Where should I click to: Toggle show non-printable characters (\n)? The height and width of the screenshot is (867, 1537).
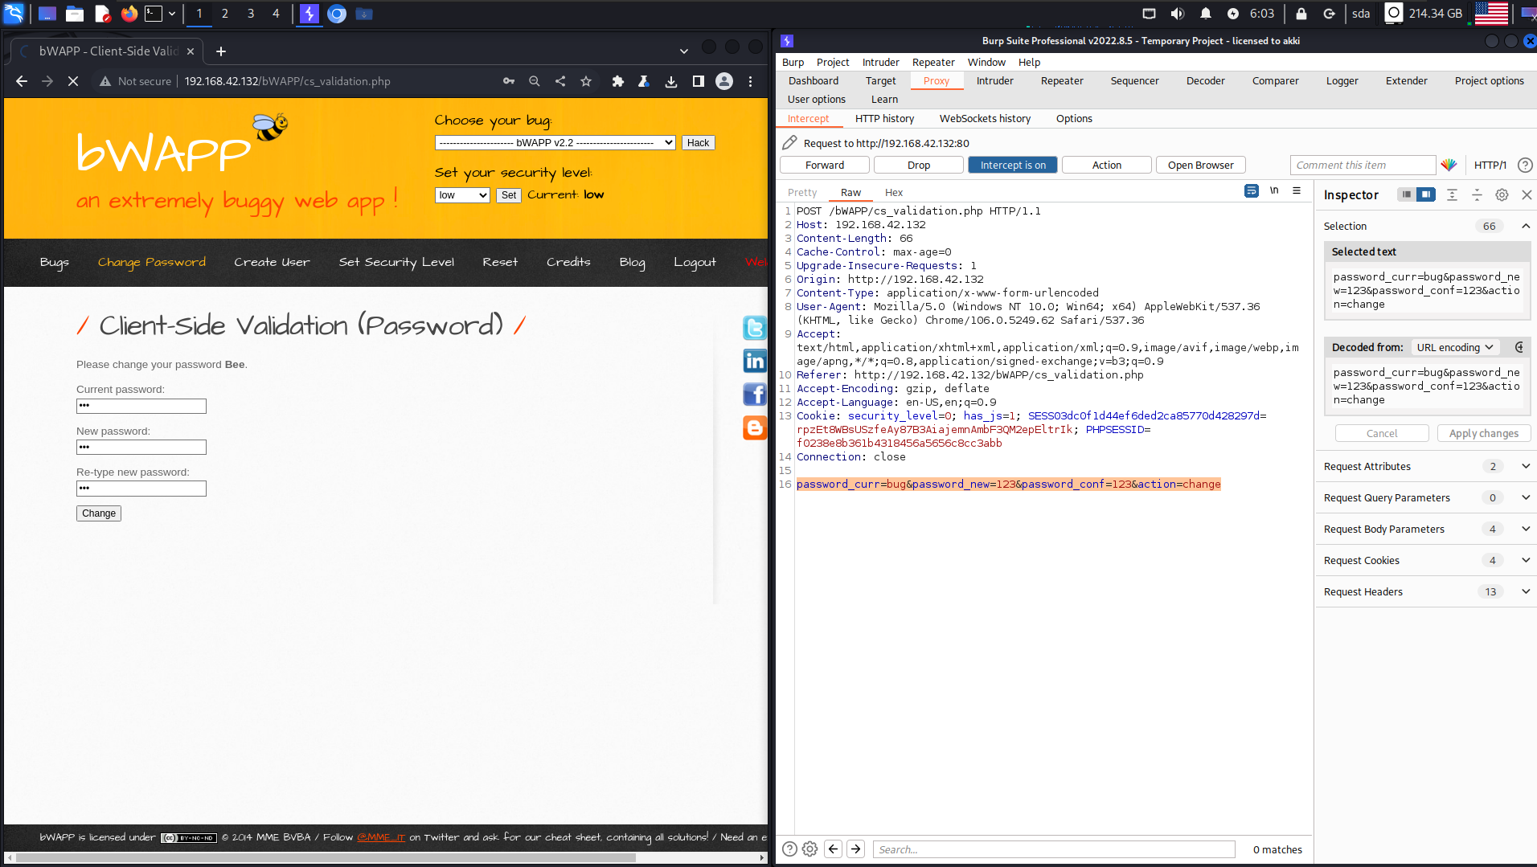pyautogui.click(x=1274, y=191)
